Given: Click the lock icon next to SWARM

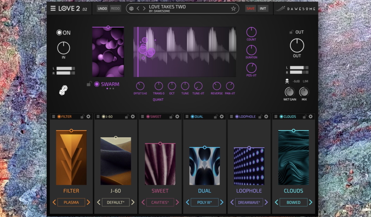Looking at the screenshot, I should click(89, 84).
